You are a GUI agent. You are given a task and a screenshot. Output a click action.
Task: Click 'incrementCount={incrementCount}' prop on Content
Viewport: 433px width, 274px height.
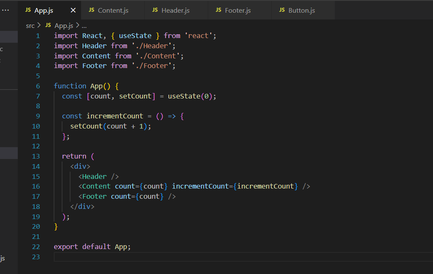click(x=235, y=186)
